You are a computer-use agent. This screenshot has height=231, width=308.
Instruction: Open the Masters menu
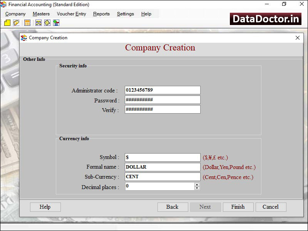(41, 13)
